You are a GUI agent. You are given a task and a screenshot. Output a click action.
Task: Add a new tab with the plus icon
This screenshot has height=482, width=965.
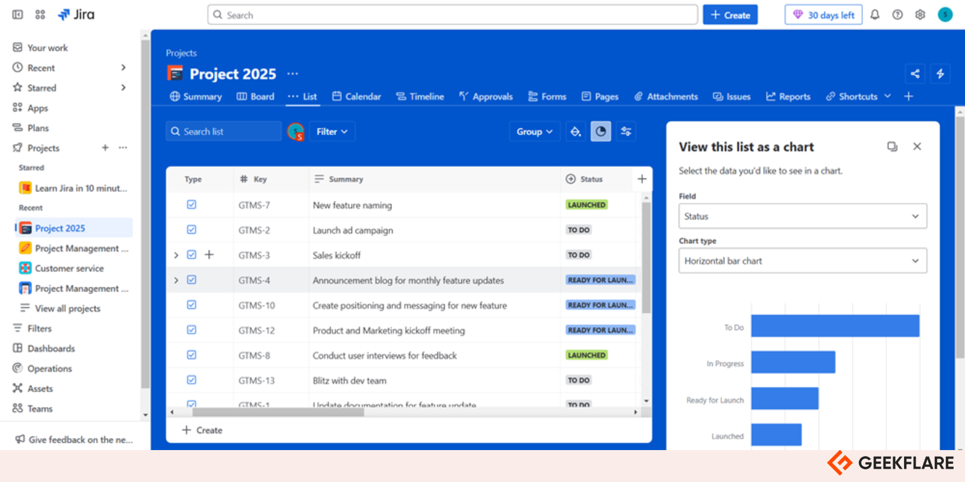point(908,96)
